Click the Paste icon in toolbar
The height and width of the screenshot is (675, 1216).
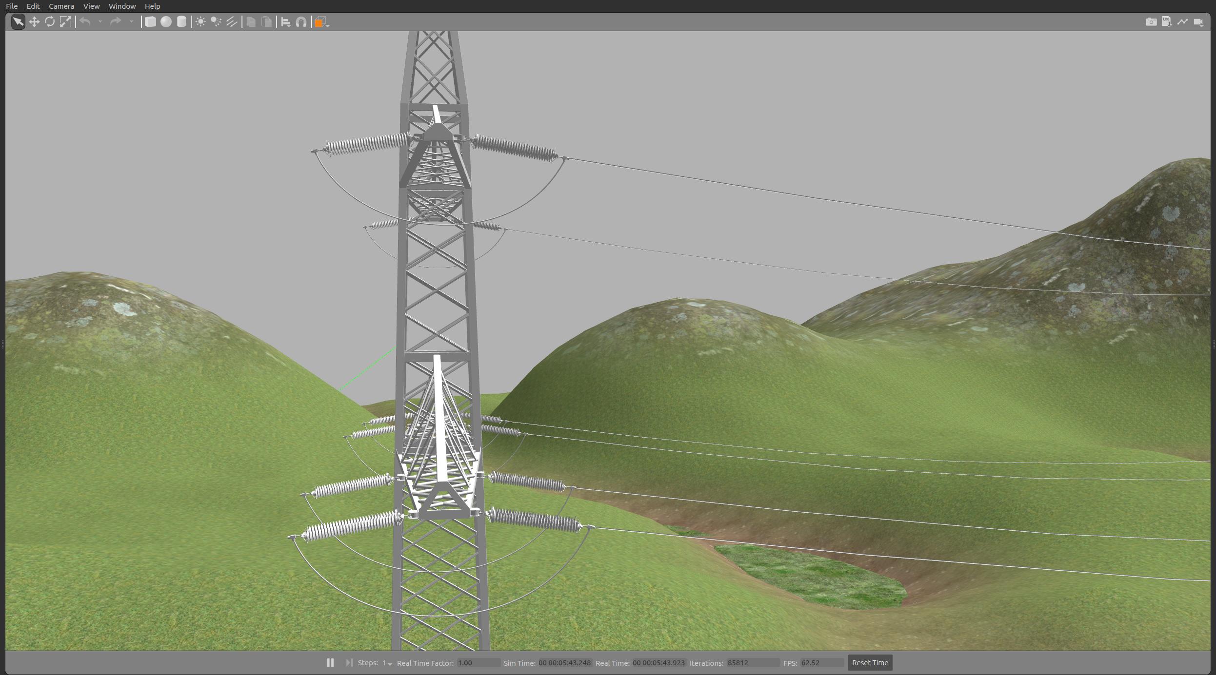(267, 22)
